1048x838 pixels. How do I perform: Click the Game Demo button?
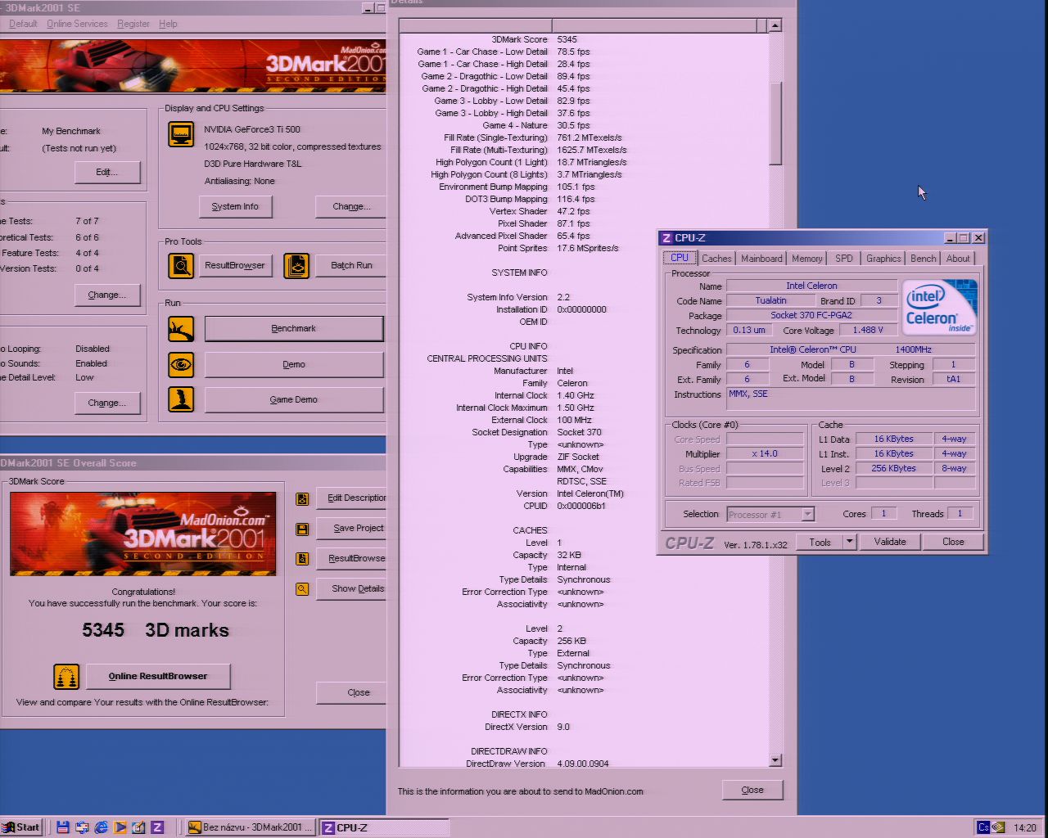coord(294,399)
